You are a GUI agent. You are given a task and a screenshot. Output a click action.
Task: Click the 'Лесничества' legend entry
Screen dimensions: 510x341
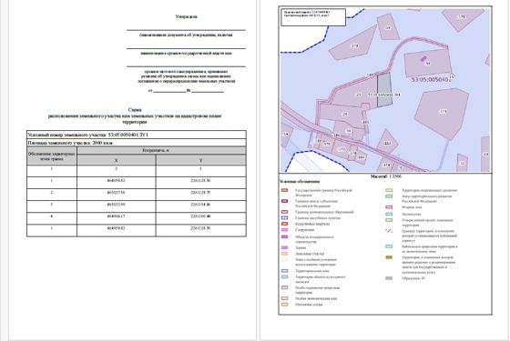point(412,214)
